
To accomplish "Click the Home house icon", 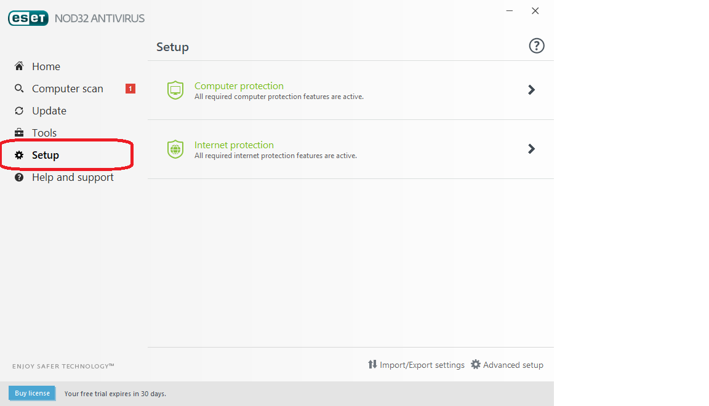I will tap(19, 66).
